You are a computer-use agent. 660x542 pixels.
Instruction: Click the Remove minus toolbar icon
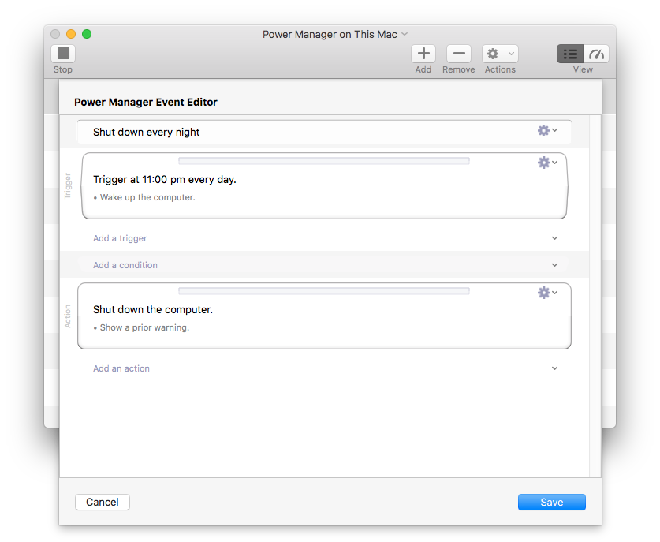459,54
